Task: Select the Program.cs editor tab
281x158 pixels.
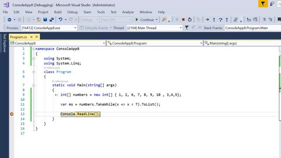Action: click(x=18, y=37)
